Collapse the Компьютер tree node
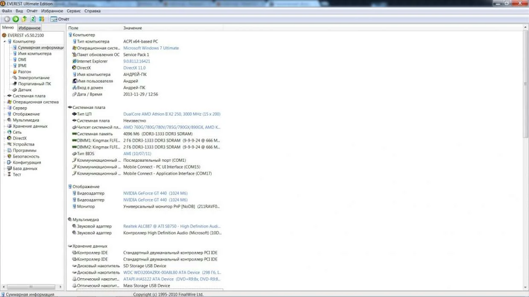The image size is (529, 297). [x=5, y=42]
